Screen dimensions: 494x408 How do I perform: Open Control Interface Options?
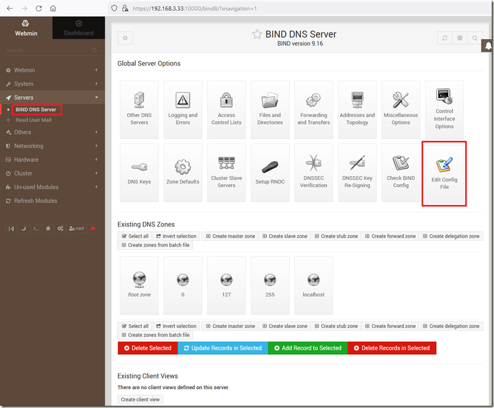[444, 109]
